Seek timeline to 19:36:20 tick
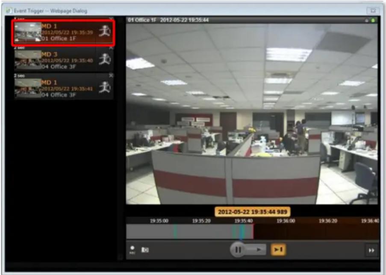 point(328,221)
